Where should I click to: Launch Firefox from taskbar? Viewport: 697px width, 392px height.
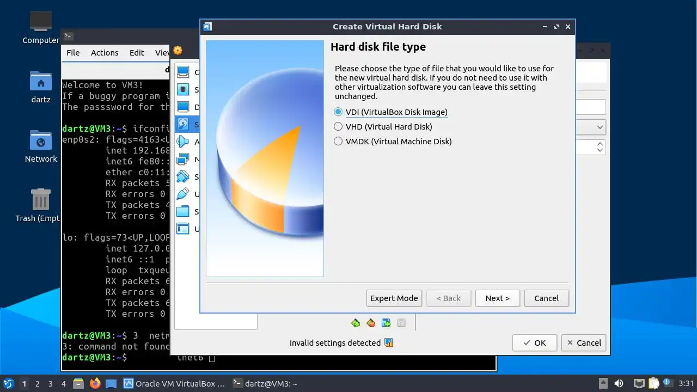95,383
